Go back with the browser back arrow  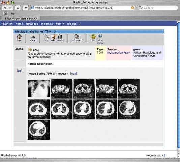tap(5, 8)
